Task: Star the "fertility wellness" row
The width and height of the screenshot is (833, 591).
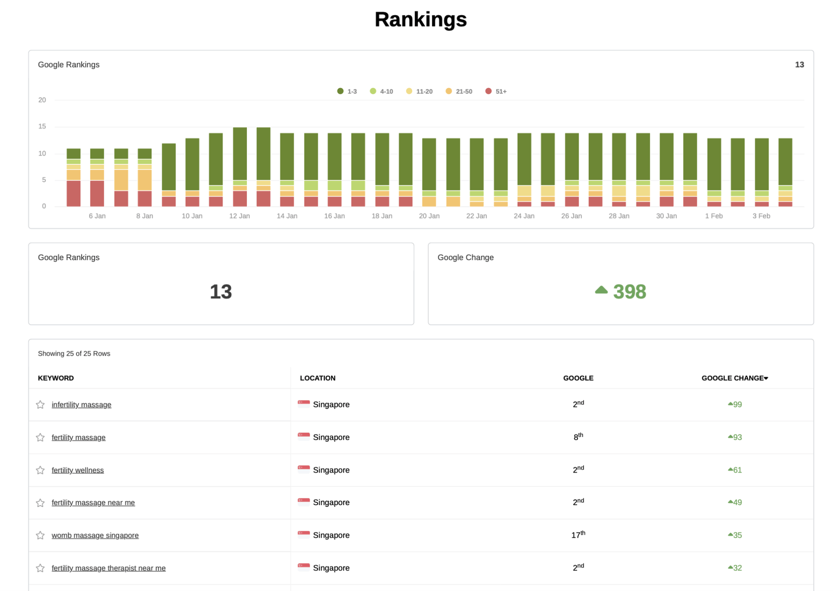Action: click(x=40, y=470)
